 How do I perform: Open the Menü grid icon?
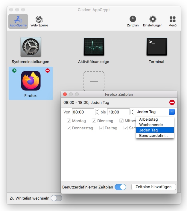[173, 21]
